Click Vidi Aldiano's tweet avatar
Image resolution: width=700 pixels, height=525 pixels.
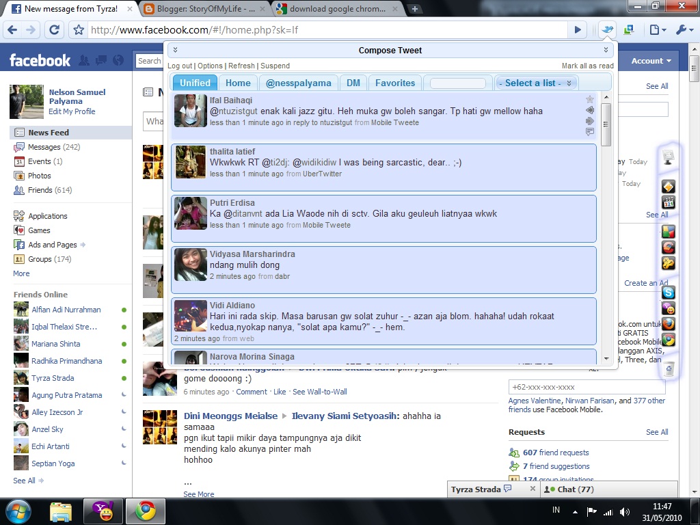[191, 316]
